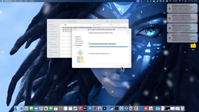Open the Trash in the Dock
This screenshot has width=199, height=112.
coord(182,109)
